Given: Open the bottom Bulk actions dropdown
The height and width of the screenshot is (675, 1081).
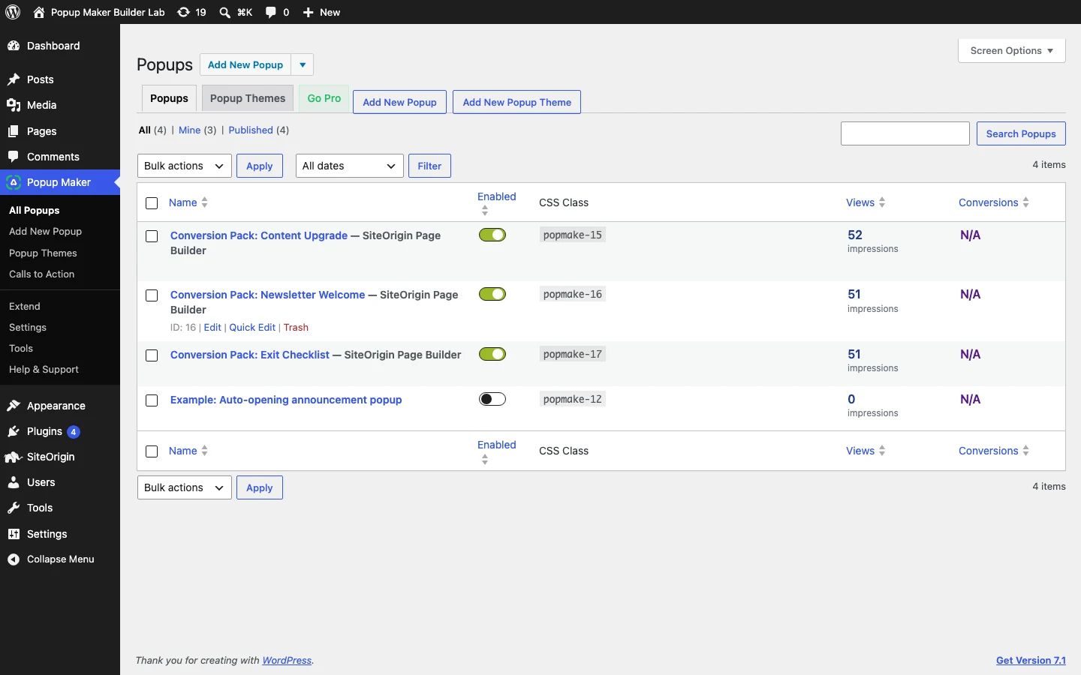Looking at the screenshot, I should 185,487.
